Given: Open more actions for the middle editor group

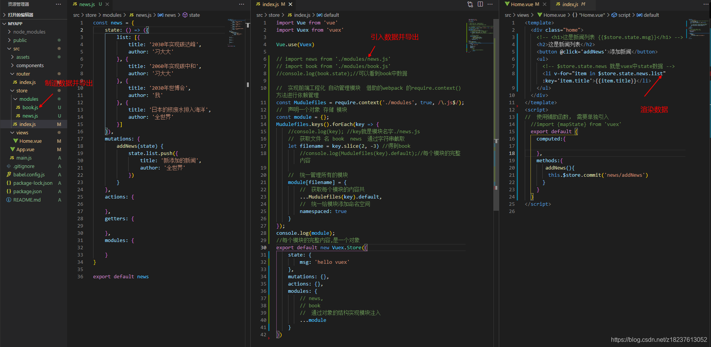Looking at the screenshot, I should [490, 4].
